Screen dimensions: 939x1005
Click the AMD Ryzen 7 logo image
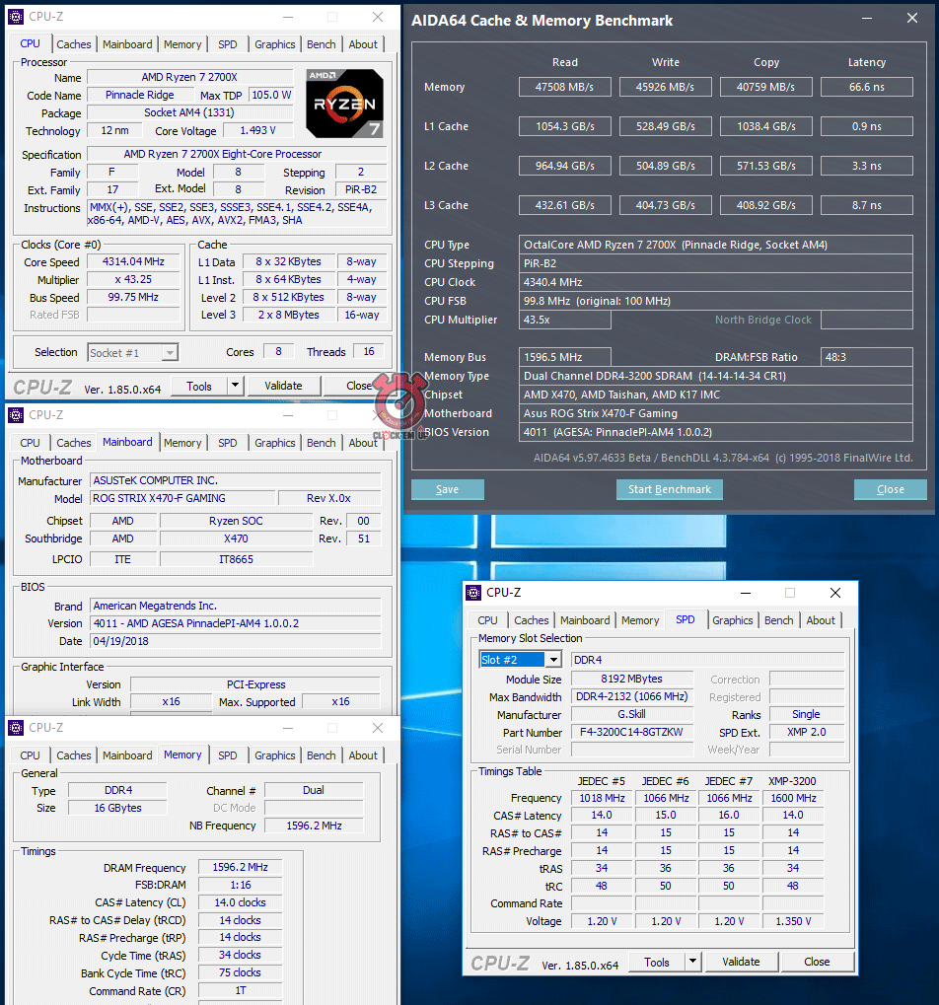[x=344, y=103]
